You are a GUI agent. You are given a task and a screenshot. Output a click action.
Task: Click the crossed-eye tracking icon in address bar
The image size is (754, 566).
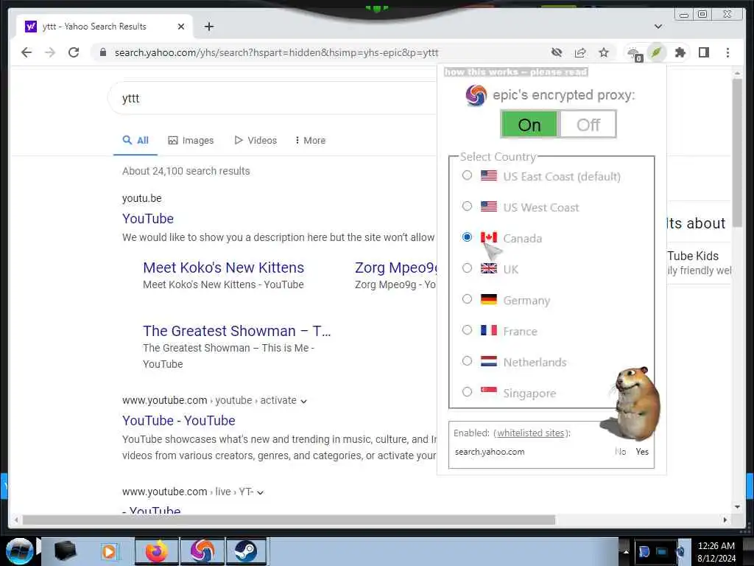tap(557, 52)
